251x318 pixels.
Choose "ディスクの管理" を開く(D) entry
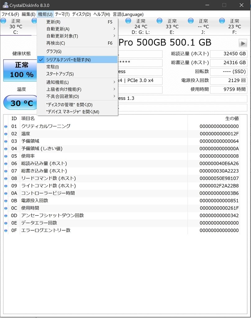click(x=77, y=105)
